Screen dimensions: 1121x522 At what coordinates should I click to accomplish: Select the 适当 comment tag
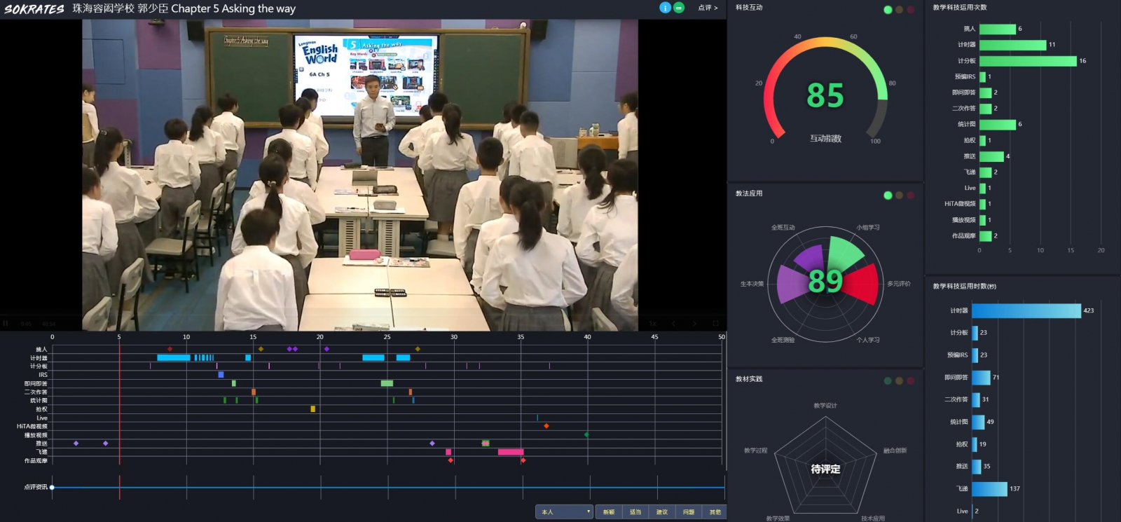pyautogui.click(x=635, y=512)
